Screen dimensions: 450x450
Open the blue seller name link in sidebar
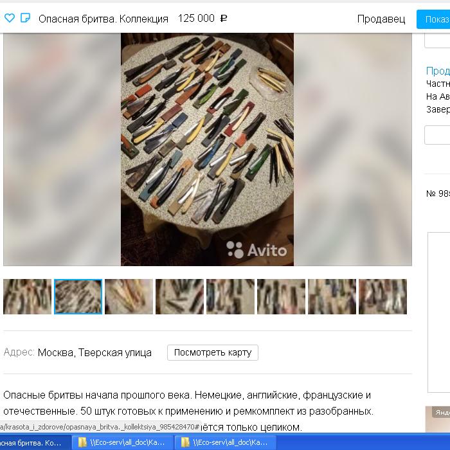pyautogui.click(x=438, y=71)
